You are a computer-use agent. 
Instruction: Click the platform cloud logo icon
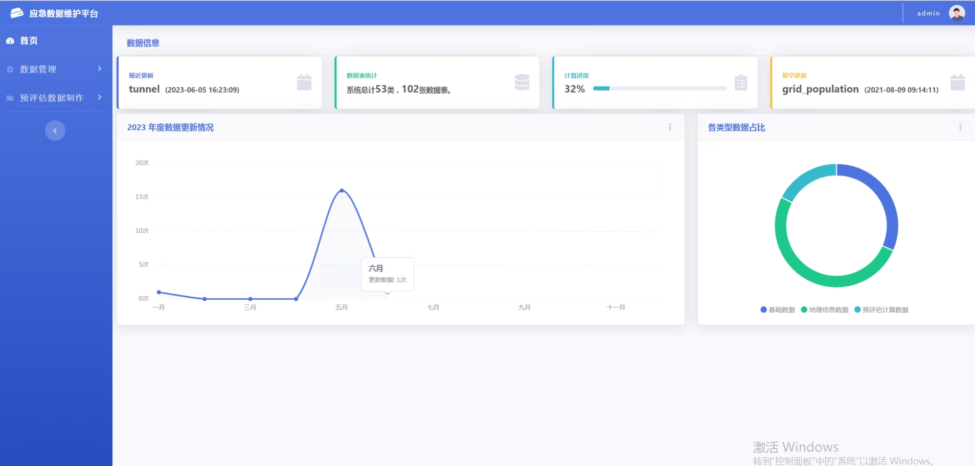coord(16,13)
